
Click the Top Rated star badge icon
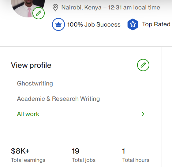[x=133, y=24]
